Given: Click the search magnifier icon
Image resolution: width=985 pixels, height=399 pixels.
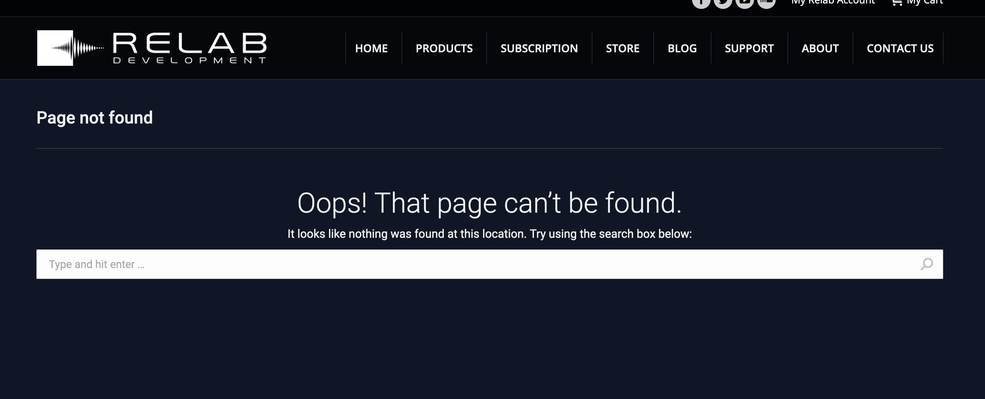Looking at the screenshot, I should pyautogui.click(x=926, y=264).
